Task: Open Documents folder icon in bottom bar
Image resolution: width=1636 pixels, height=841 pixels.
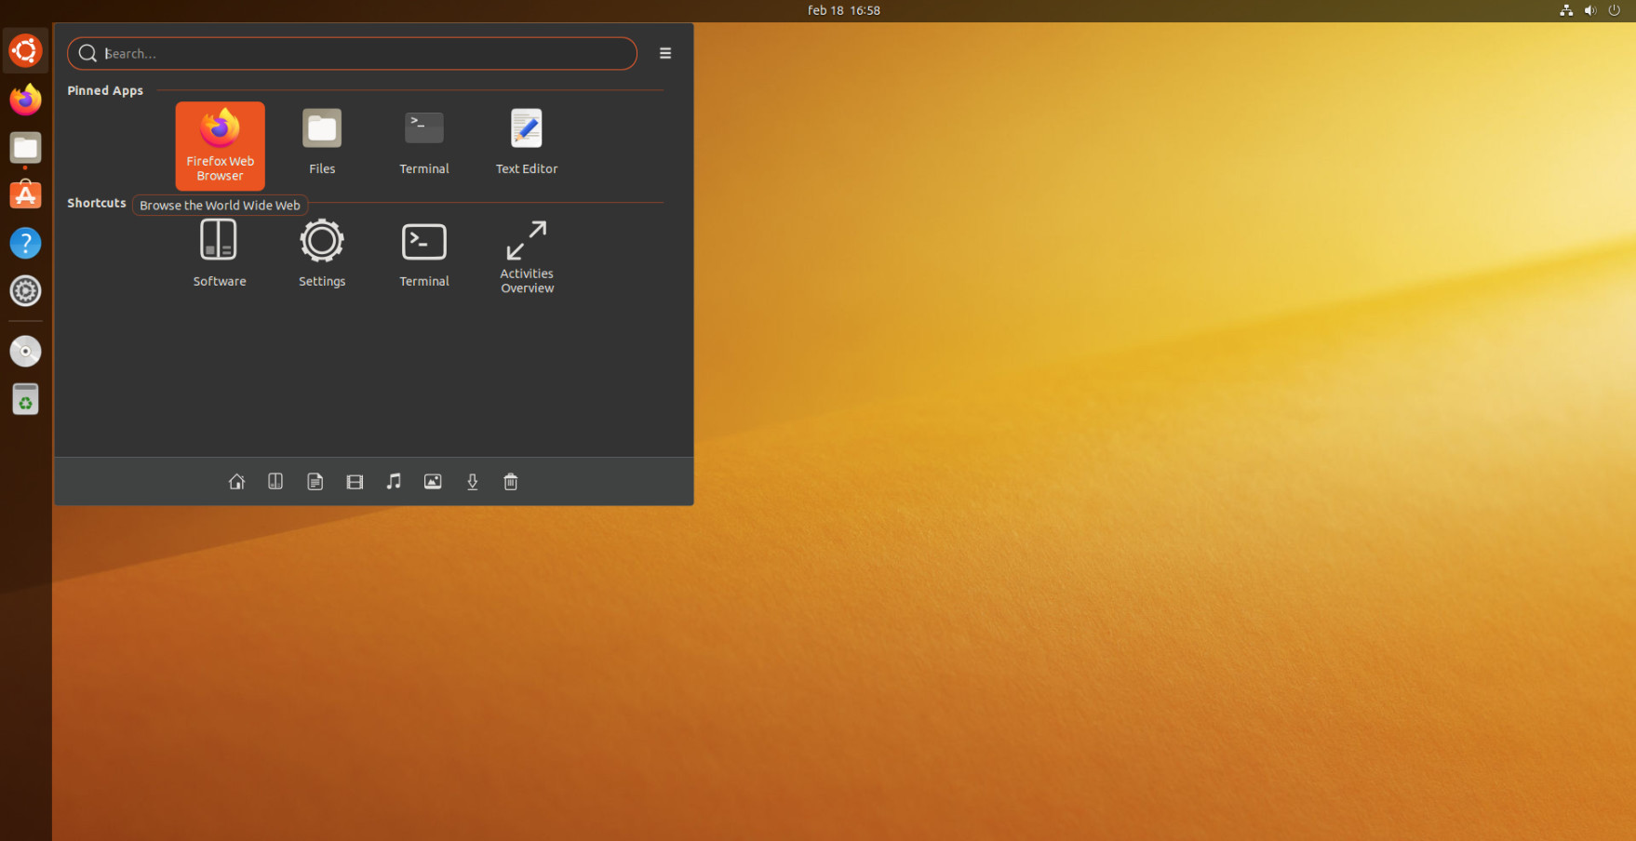Action: (x=315, y=482)
